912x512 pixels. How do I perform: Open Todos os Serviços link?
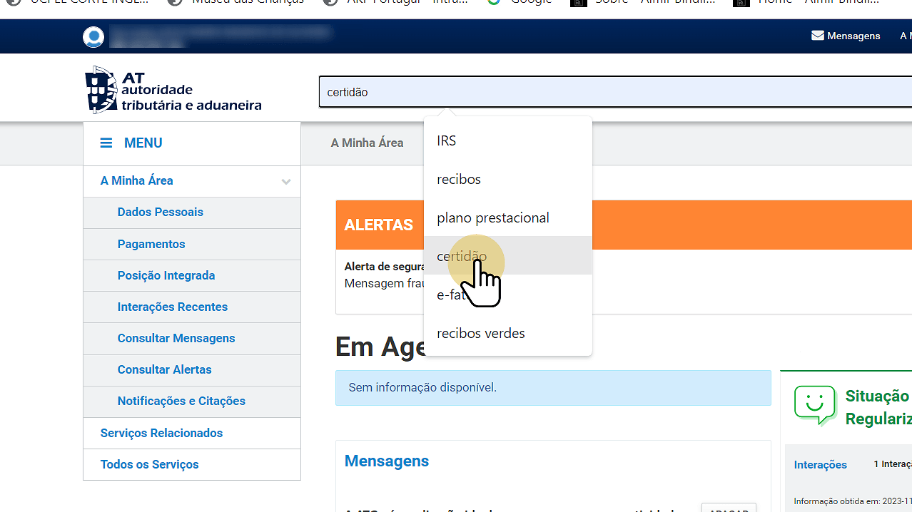pos(149,464)
